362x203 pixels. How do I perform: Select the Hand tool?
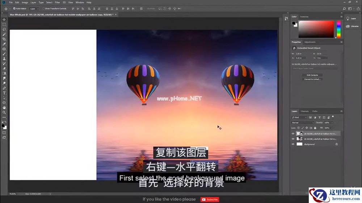4,107
